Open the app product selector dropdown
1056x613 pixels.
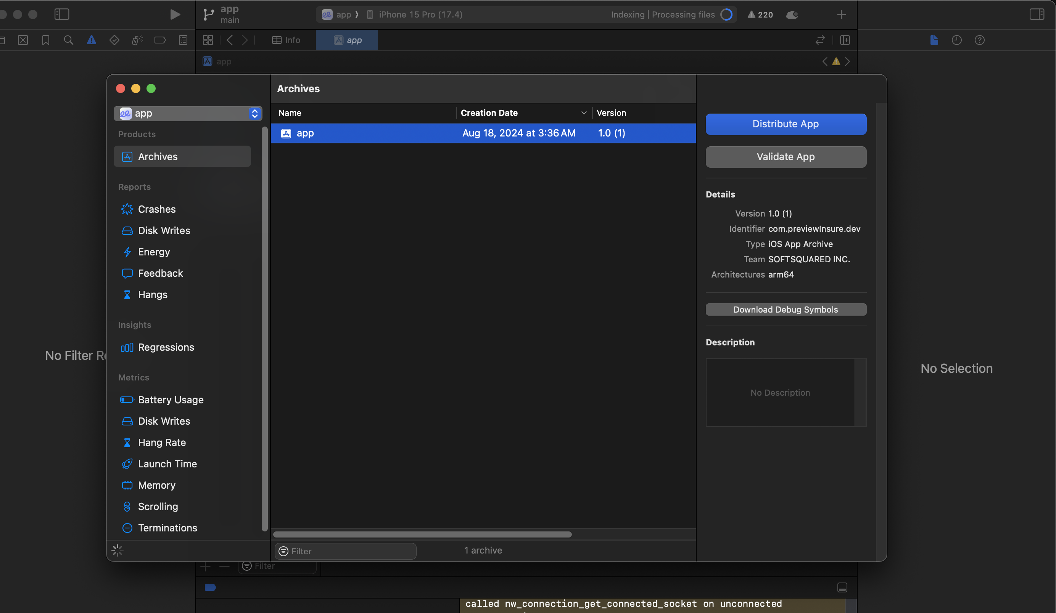point(188,114)
